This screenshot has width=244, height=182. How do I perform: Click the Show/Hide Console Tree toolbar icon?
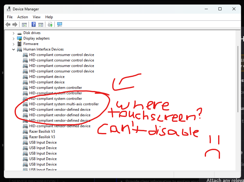pyautogui.click(x=24, y=24)
